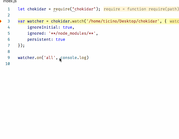Click the on method on line 9
The width and height of the screenshot is (179, 139).
tap(39, 57)
